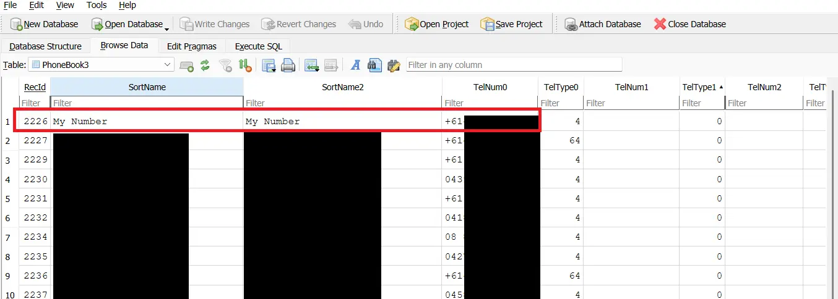838x299 pixels.
Task: Select row header number 5
Action: pos(9,198)
